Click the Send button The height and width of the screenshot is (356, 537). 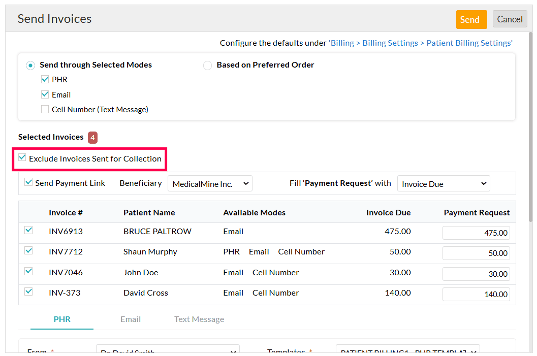pyautogui.click(x=470, y=19)
